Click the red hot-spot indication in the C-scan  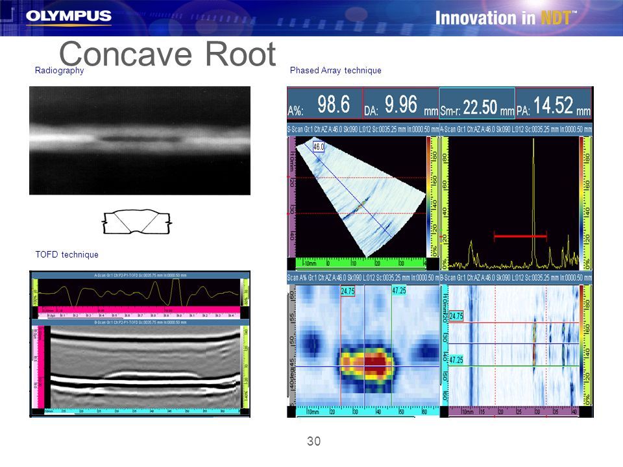pyautogui.click(x=374, y=365)
